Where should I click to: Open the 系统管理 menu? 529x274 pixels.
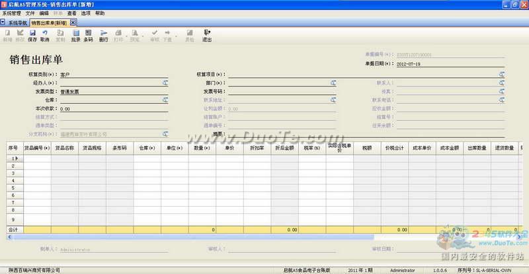click(12, 13)
